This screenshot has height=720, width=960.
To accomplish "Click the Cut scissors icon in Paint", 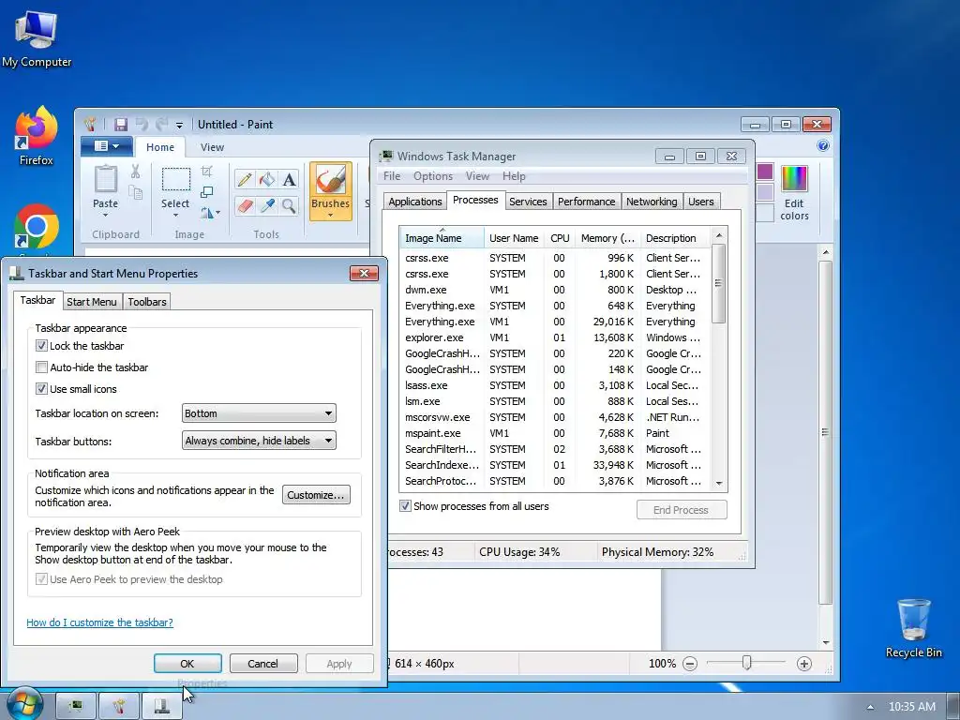I will tap(135, 172).
